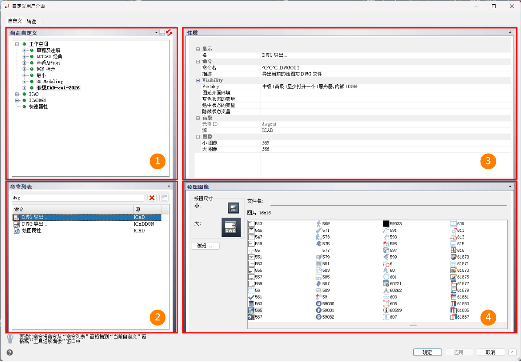Image resolution: width=521 pixels, height=362 pixels.
Task: Clear the command search with red X
Action: (x=152, y=198)
